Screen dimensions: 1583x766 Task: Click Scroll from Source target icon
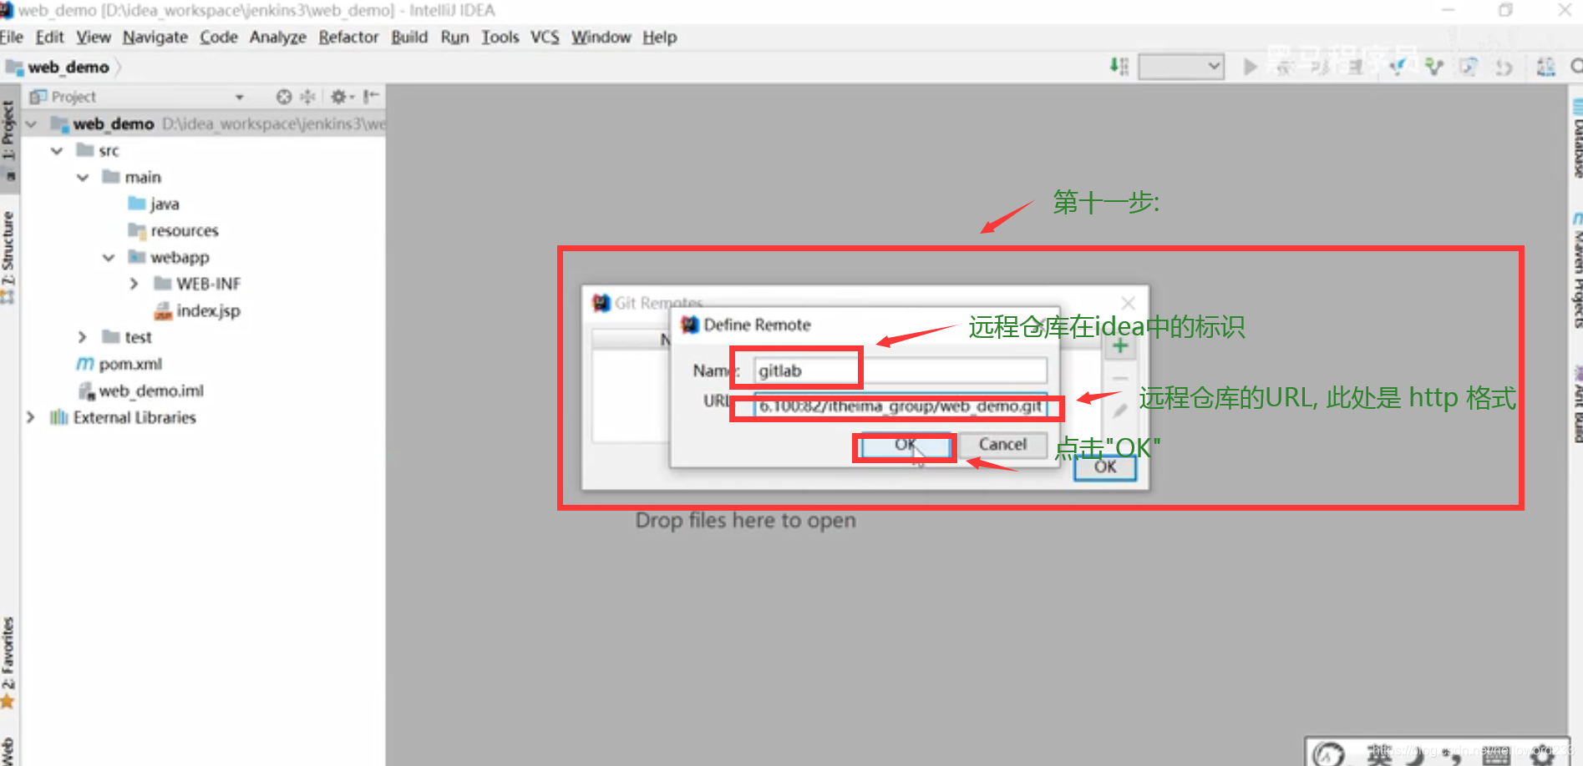point(284,97)
